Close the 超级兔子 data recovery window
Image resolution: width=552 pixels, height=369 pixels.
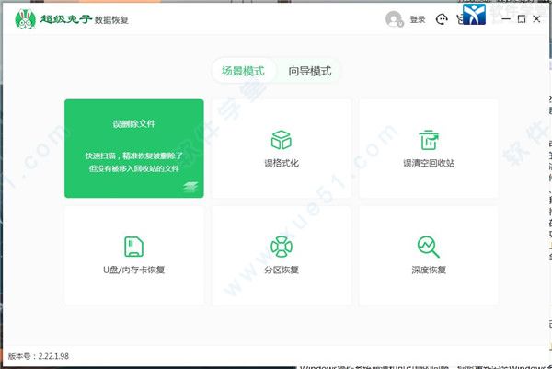coord(536,19)
